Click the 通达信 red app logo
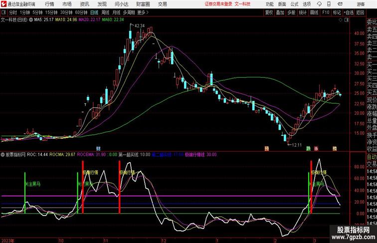This screenshot has height=243, width=377. [x=3, y=4]
